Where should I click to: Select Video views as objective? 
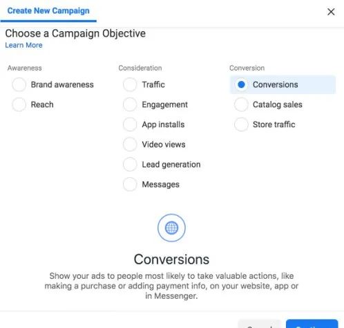tap(130, 145)
